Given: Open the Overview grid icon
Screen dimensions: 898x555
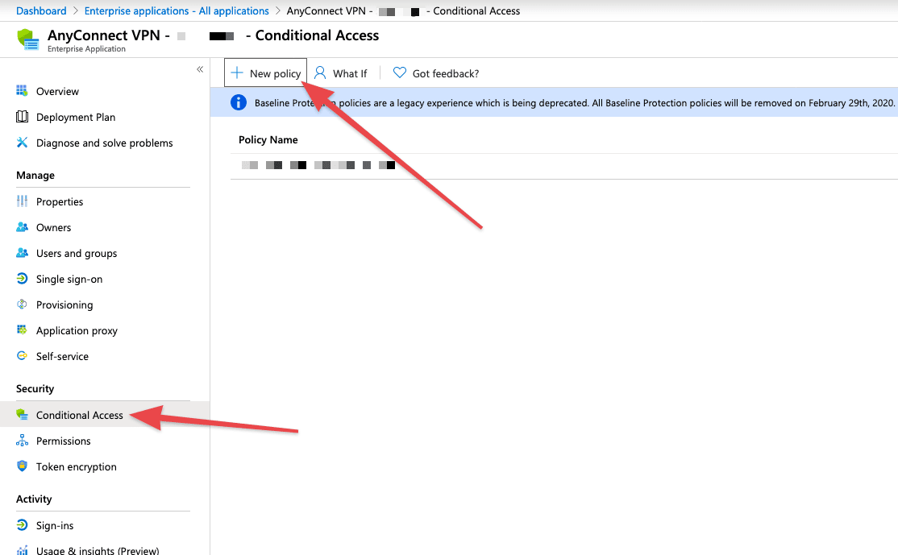Looking at the screenshot, I should [22, 90].
